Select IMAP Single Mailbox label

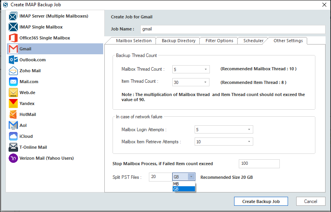click(41, 27)
